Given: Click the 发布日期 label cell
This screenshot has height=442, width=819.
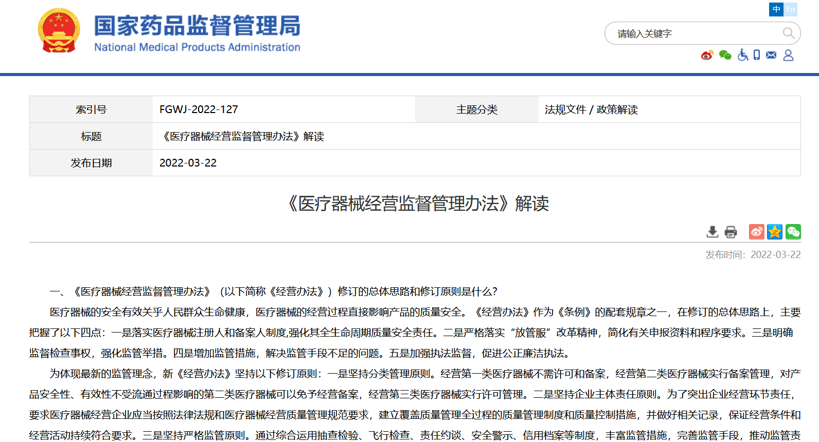Looking at the screenshot, I should pos(91,163).
